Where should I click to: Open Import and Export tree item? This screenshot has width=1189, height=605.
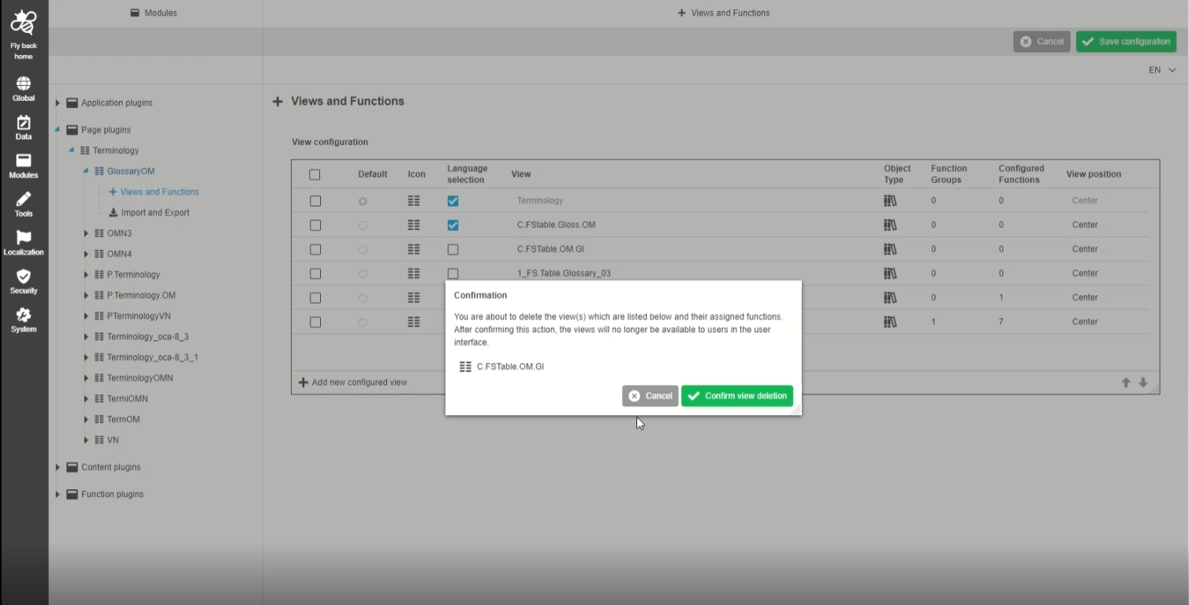coord(155,213)
